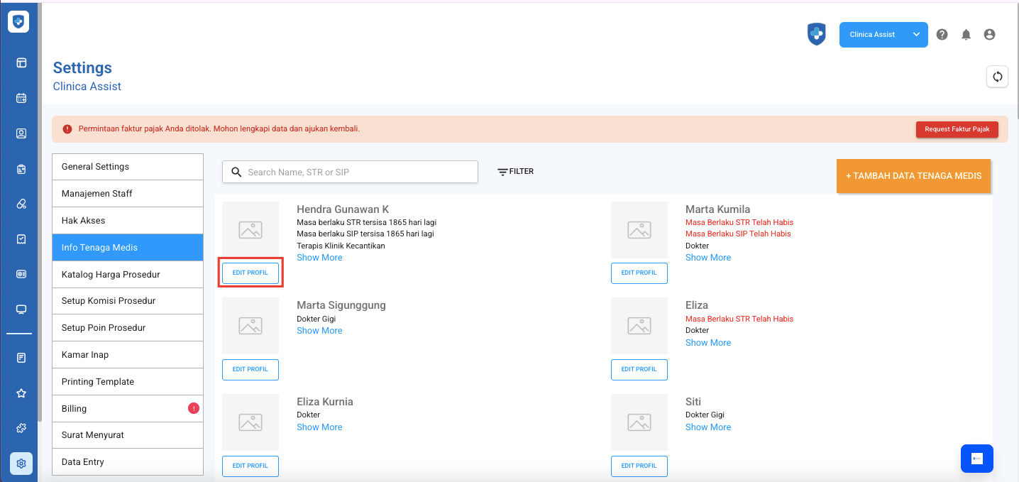1019x482 pixels.
Task: Open the user account avatar icon
Action: 989,35
